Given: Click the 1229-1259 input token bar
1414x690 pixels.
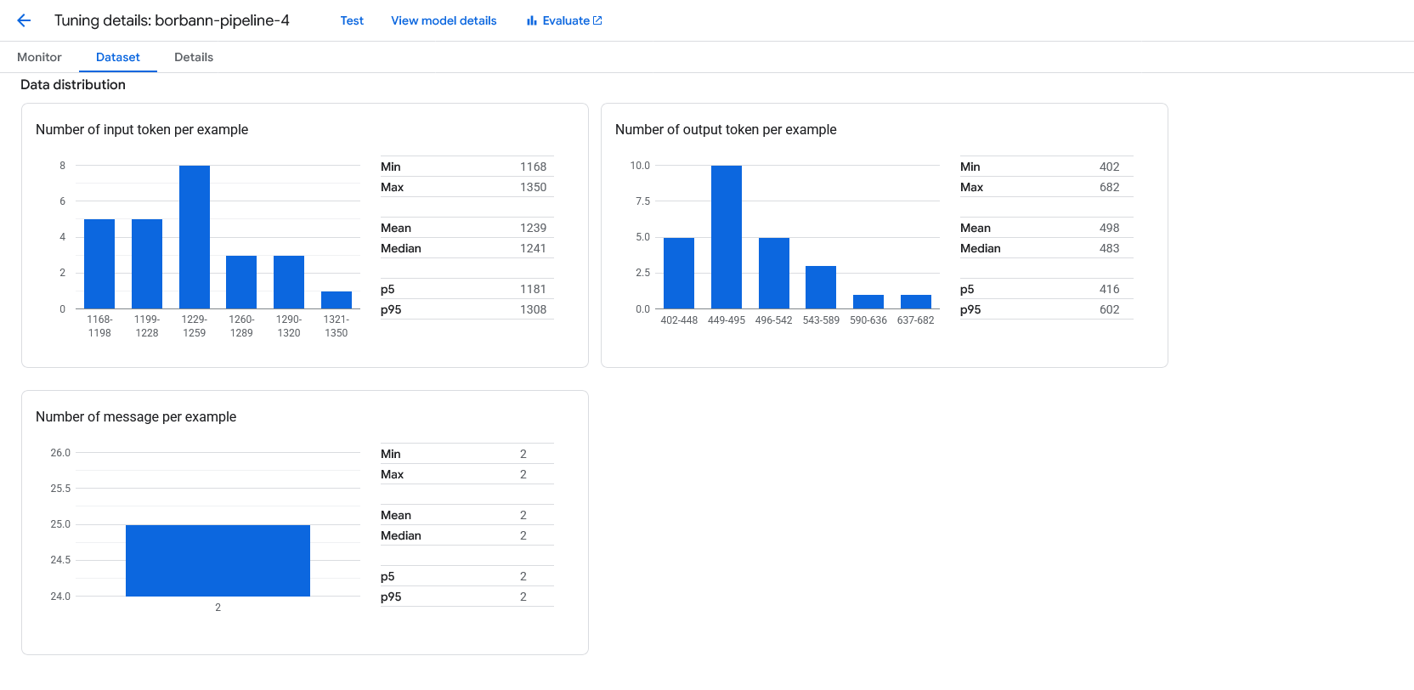Looking at the screenshot, I should point(195,237).
